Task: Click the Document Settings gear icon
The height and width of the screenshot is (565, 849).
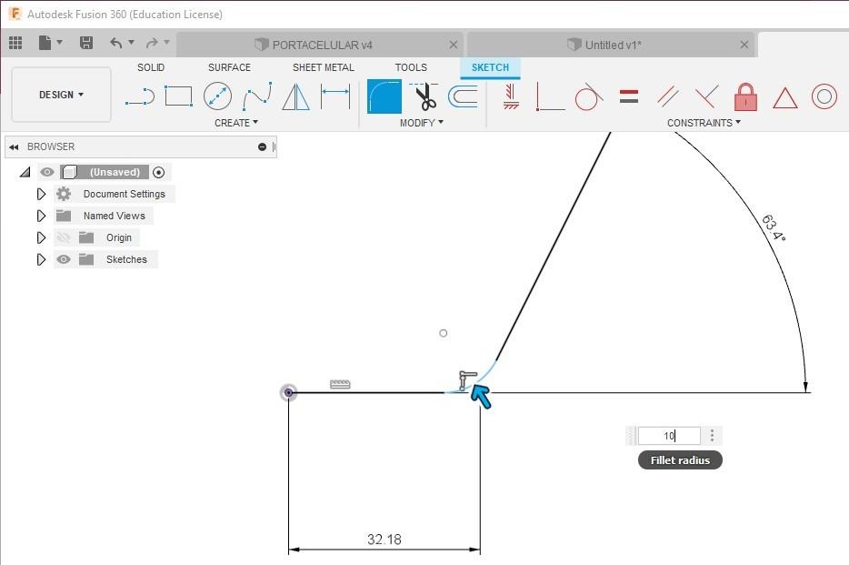Action: coord(64,194)
